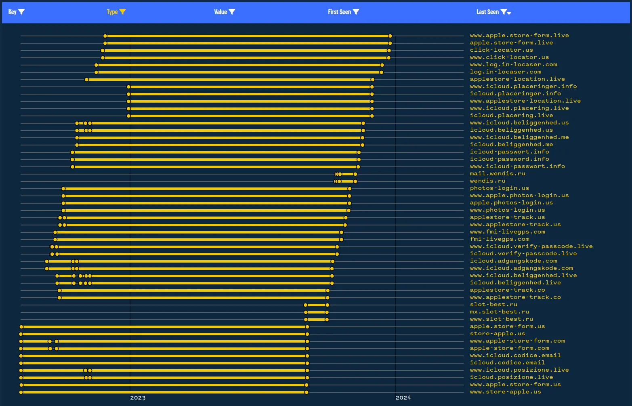The width and height of the screenshot is (632, 406).
Task: Select the mx.slot-best.ru label
Action: tap(500, 312)
